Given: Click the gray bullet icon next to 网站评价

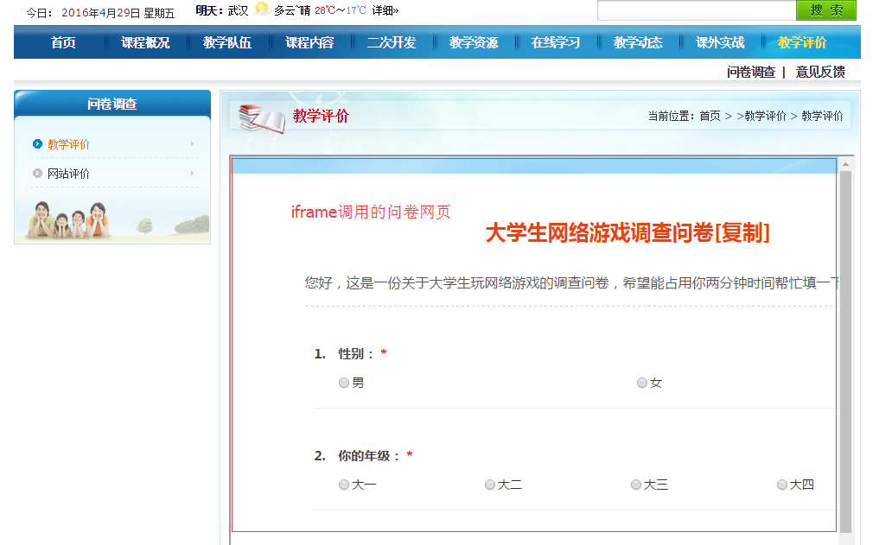Looking at the screenshot, I should tap(37, 174).
